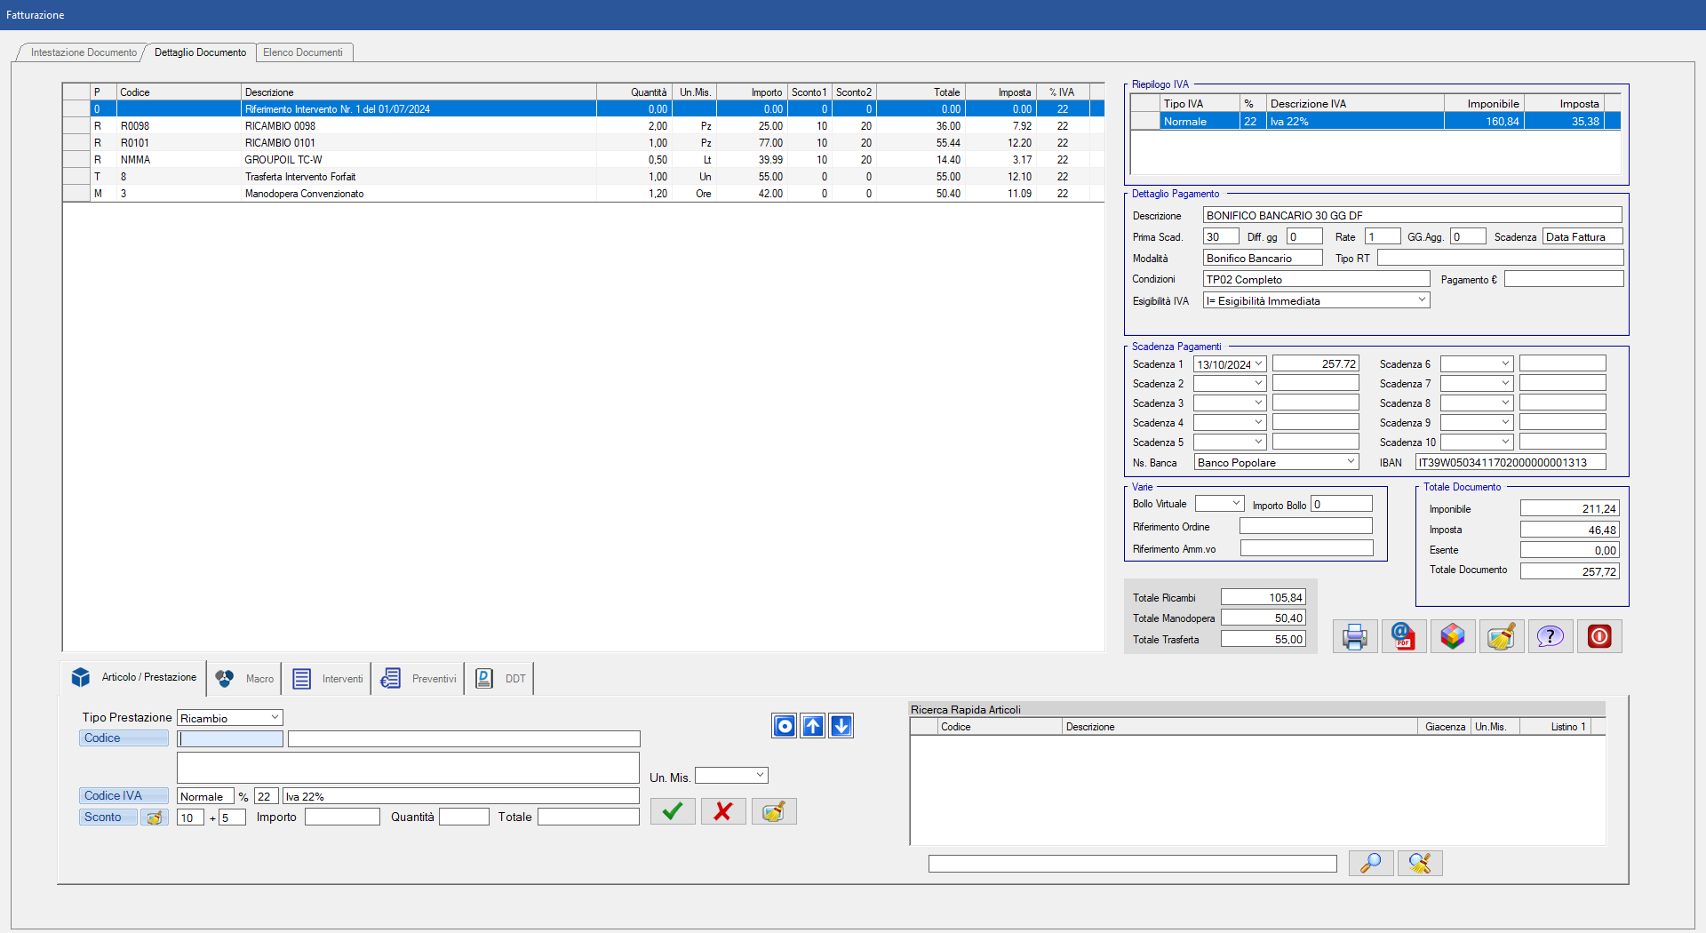Move selected row down with arrow icon
Image resolution: width=1706 pixels, height=933 pixels.
click(x=841, y=726)
